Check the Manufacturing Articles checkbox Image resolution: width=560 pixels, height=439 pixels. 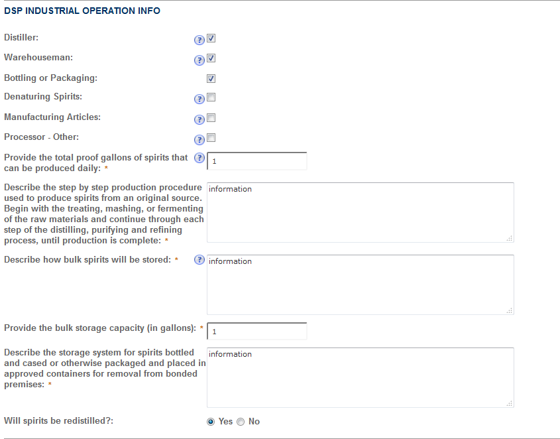point(211,118)
